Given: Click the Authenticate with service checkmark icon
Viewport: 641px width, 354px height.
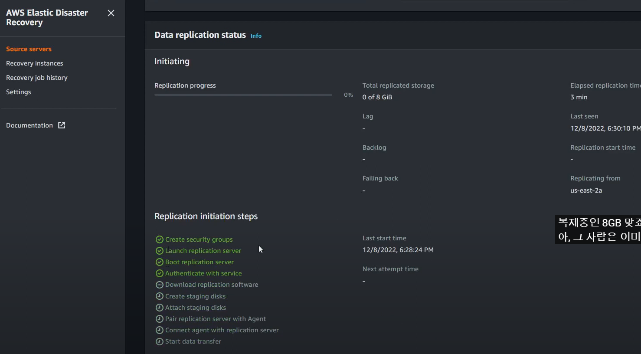Looking at the screenshot, I should point(159,273).
